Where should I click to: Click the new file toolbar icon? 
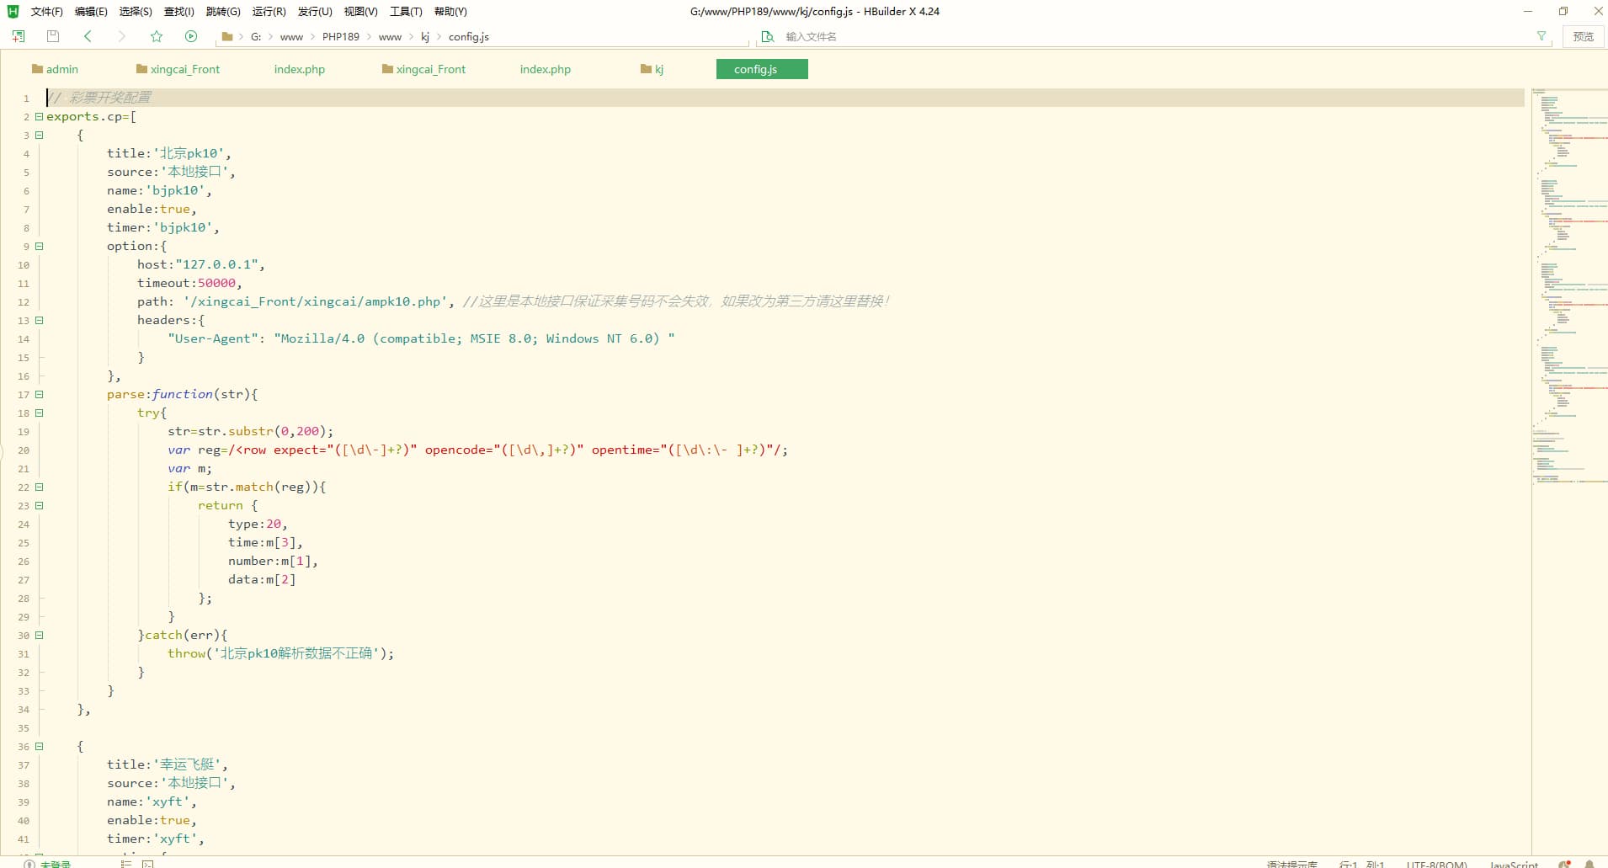18,36
